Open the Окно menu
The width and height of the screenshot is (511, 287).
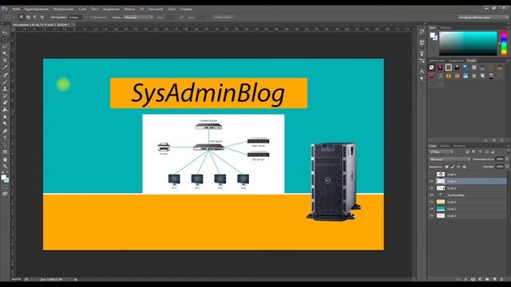click(172, 9)
